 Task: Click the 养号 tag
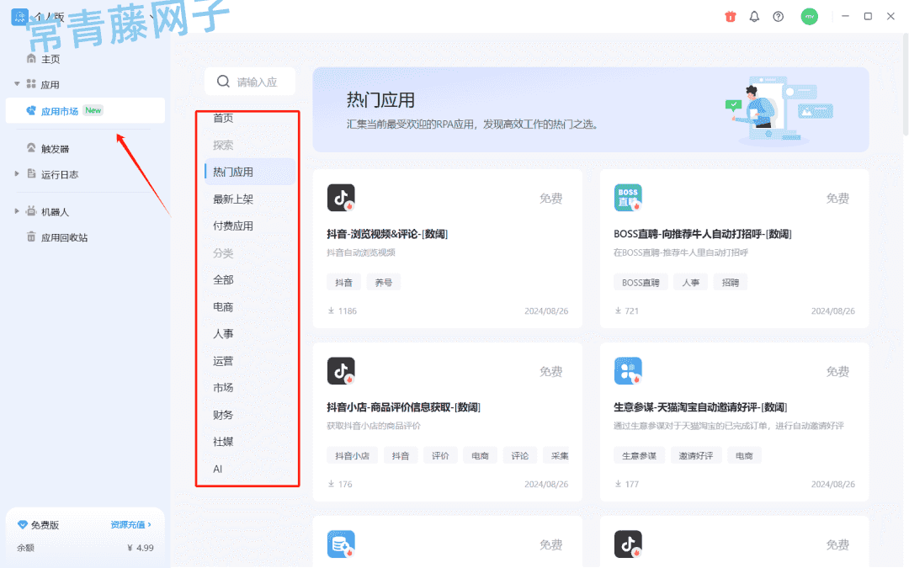point(384,282)
